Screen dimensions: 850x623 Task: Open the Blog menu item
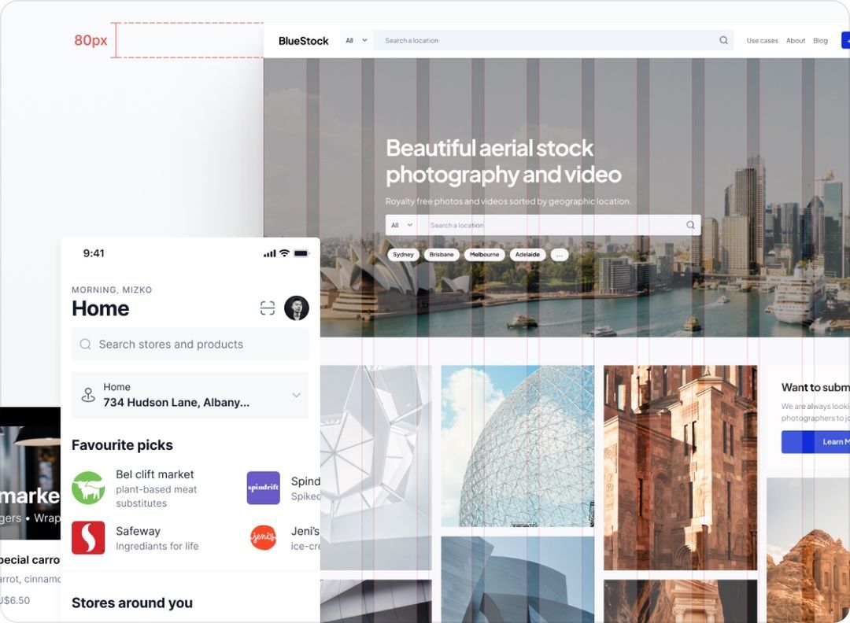point(820,40)
